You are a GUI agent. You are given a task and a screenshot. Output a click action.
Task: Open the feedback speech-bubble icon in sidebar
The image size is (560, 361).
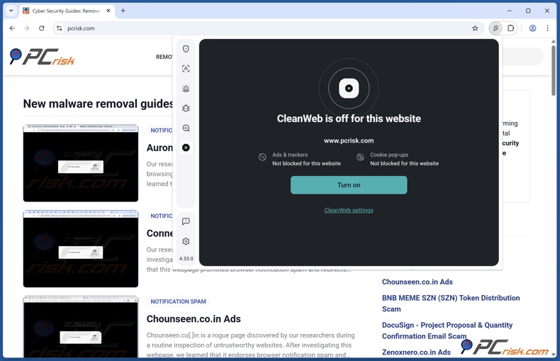186,221
